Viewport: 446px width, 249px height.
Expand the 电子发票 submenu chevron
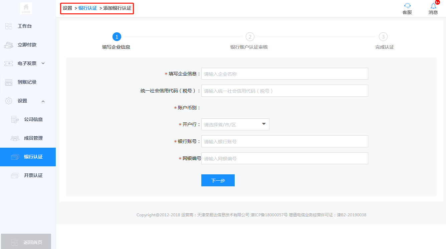pos(43,63)
